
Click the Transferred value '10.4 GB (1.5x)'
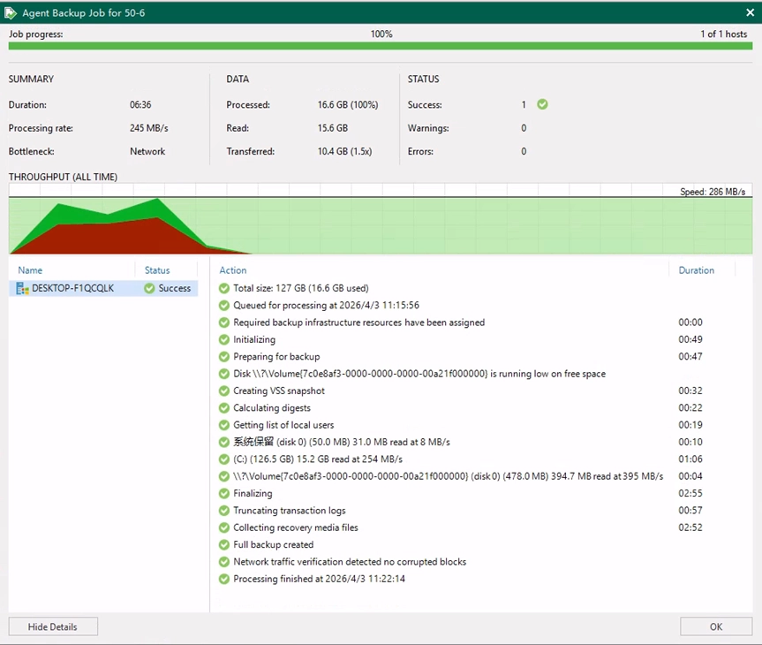point(344,151)
